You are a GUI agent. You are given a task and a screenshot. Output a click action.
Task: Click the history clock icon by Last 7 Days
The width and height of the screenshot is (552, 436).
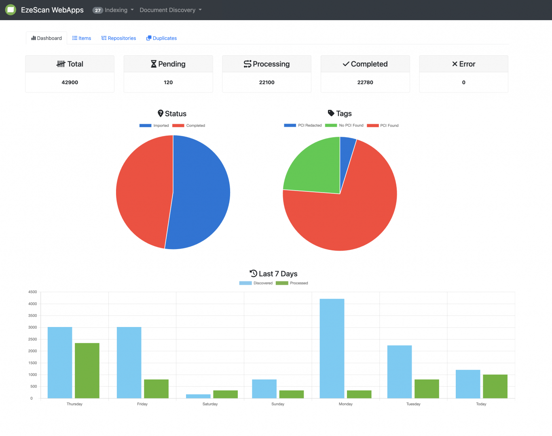[254, 273]
